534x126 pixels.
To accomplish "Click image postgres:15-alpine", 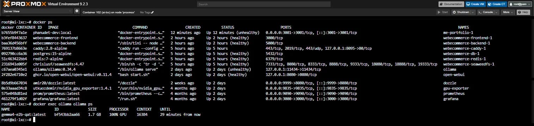I will (52, 54).
